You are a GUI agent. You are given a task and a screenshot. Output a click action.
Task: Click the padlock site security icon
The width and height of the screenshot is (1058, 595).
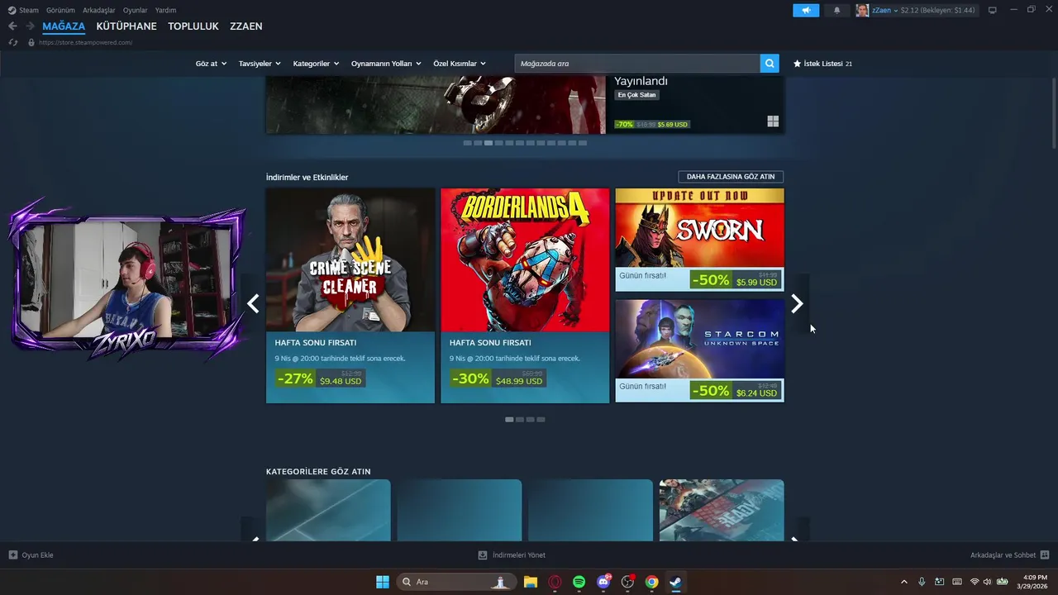point(31,42)
